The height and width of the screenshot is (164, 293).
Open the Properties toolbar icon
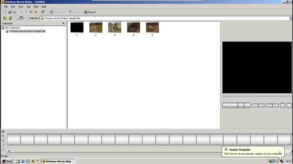point(43,12)
